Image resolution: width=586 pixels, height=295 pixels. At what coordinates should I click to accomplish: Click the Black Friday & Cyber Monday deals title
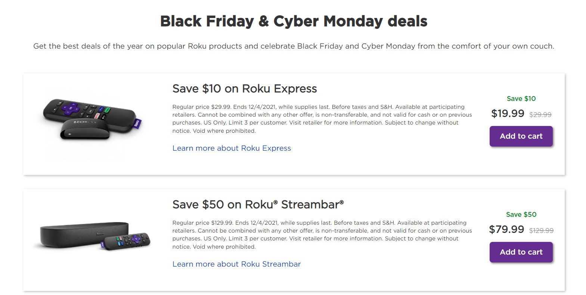(294, 21)
